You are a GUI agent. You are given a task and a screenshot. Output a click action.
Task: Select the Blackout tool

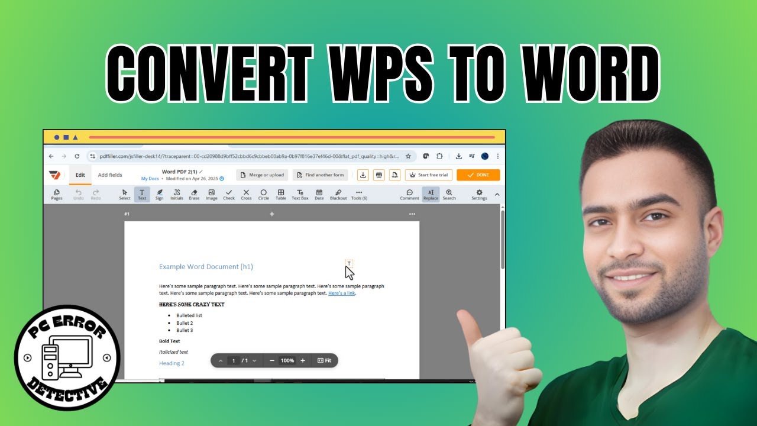click(338, 195)
